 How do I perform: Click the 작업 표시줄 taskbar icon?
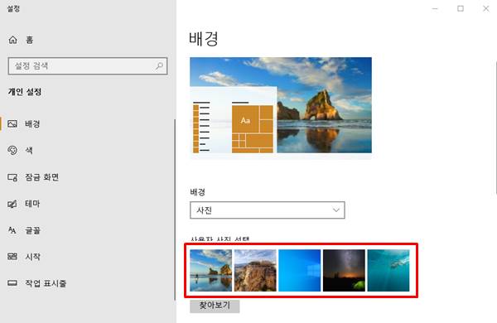[12, 282]
